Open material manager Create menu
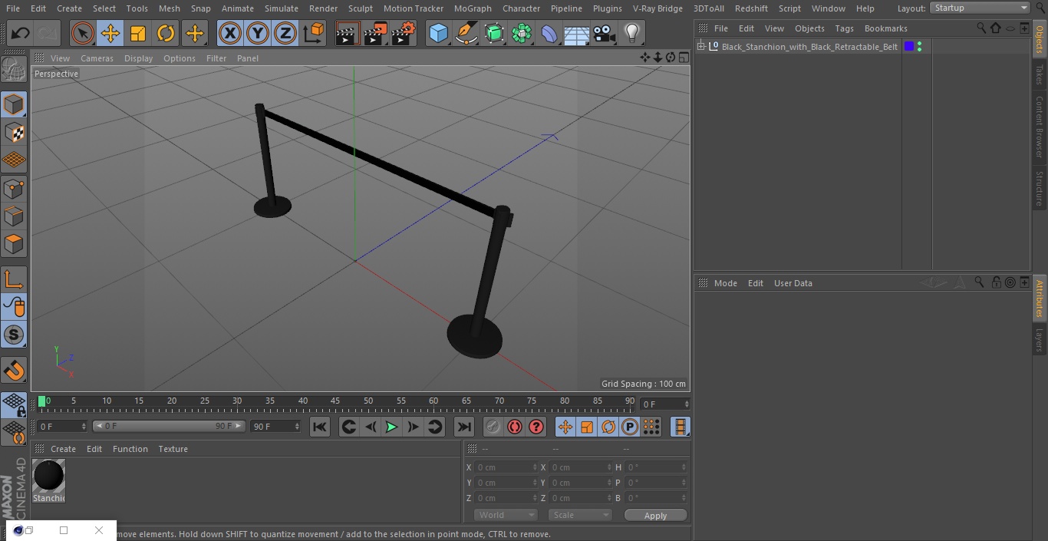This screenshot has width=1048, height=541. tap(63, 449)
